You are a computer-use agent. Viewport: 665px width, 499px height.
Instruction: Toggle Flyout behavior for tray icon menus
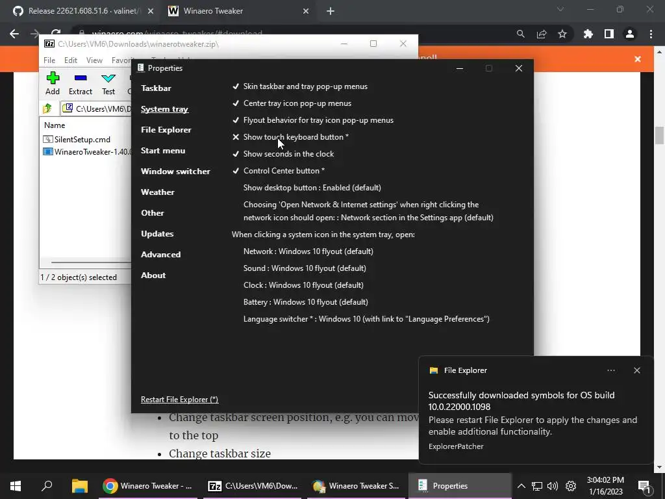tap(312, 120)
